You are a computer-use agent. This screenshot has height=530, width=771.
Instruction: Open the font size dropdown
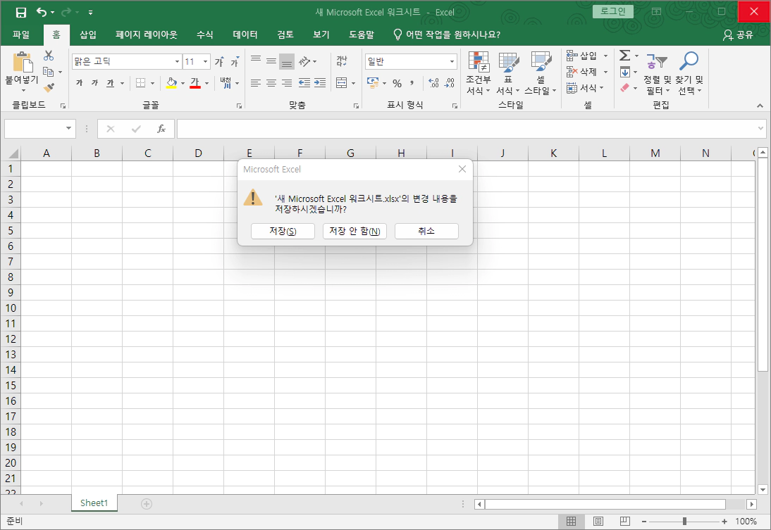click(206, 61)
